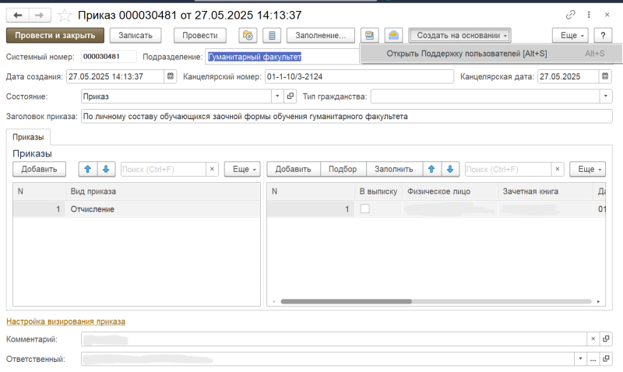Expand the Создать на основании menu

pyautogui.click(x=461, y=35)
